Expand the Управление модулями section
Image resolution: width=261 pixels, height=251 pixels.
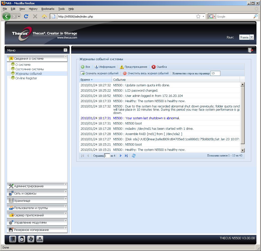pos(66,221)
